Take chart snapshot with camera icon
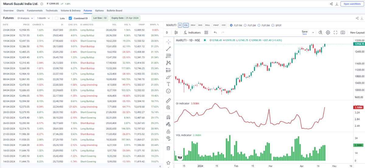Screen dimensions: 365x168 (x=343, y=33)
